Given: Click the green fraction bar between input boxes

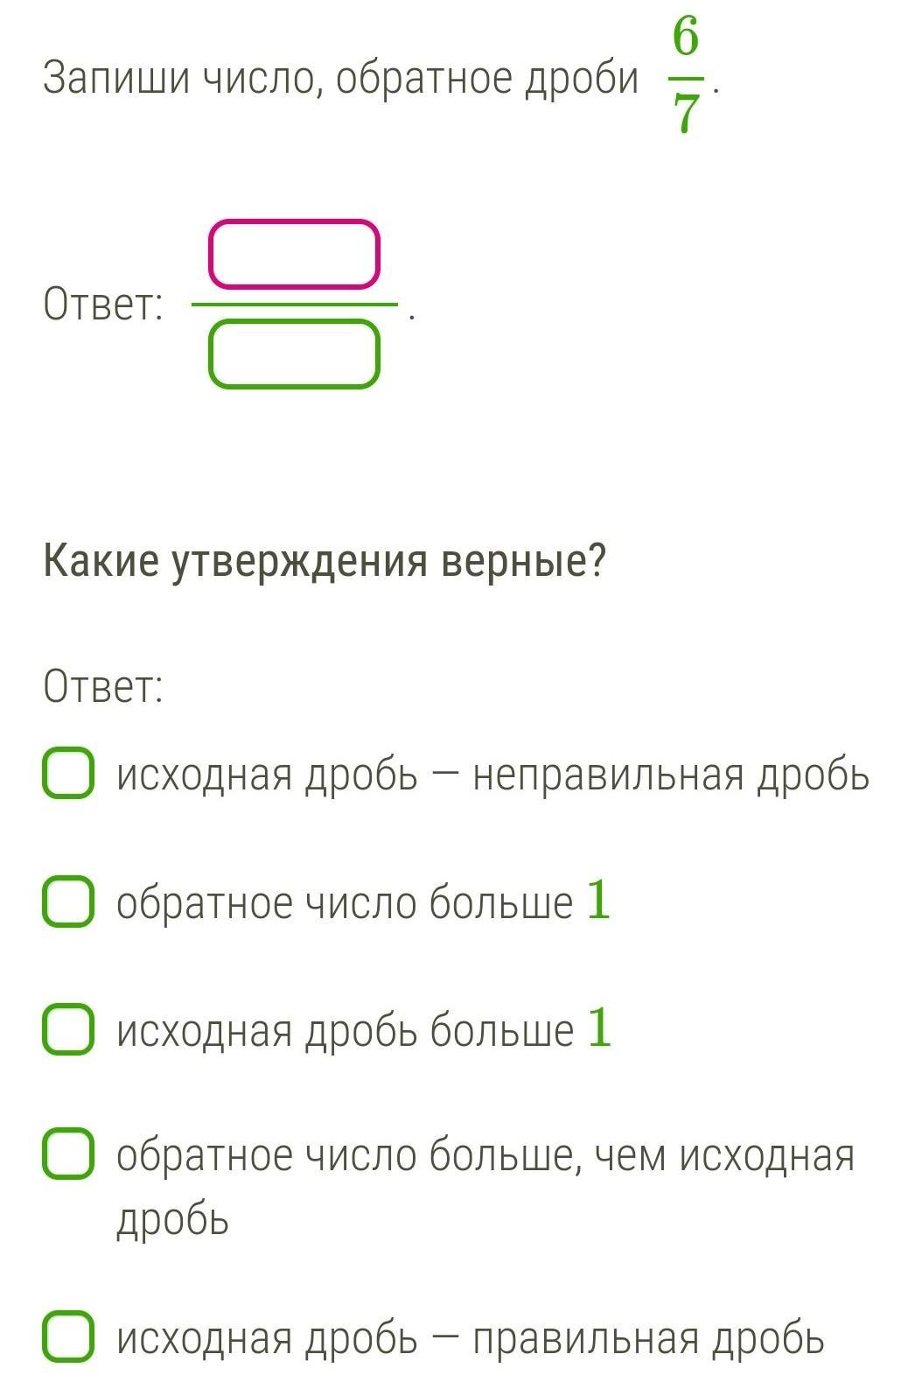Looking at the screenshot, I should tap(294, 305).
